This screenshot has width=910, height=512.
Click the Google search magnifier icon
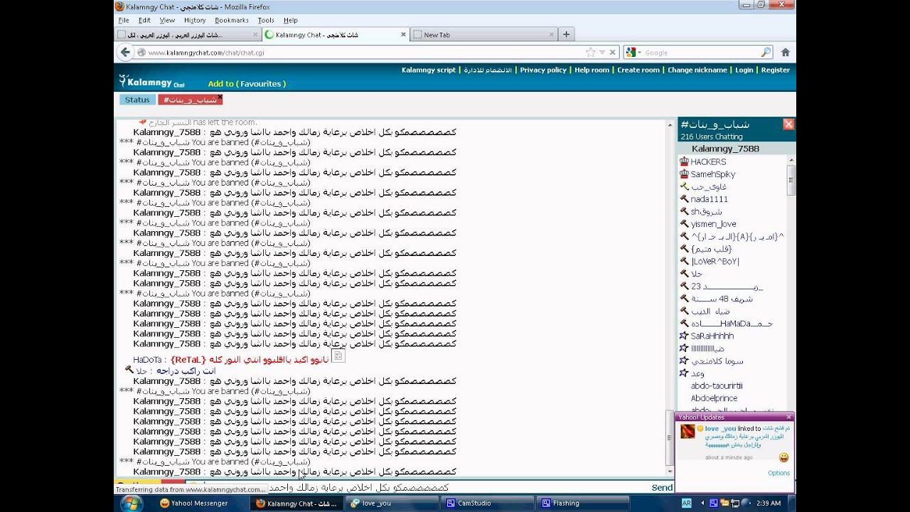pyautogui.click(x=766, y=52)
